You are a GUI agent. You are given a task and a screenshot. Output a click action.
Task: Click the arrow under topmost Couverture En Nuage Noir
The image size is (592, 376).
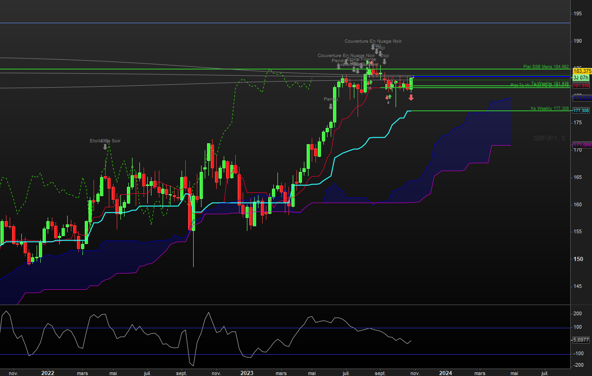pyautogui.click(x=373, y=47)
